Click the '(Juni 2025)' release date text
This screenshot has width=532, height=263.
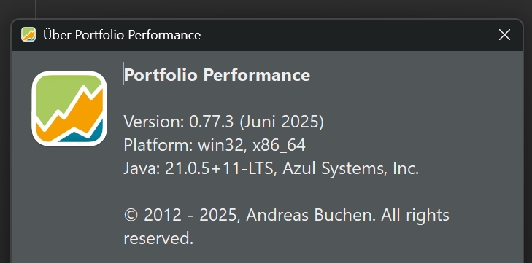[282, 122]
